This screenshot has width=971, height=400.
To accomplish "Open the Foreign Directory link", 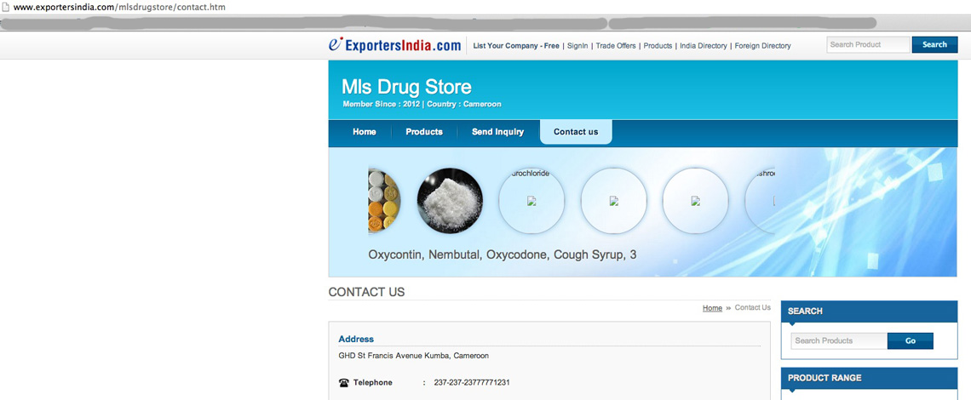I will click(x=762, y=46).
